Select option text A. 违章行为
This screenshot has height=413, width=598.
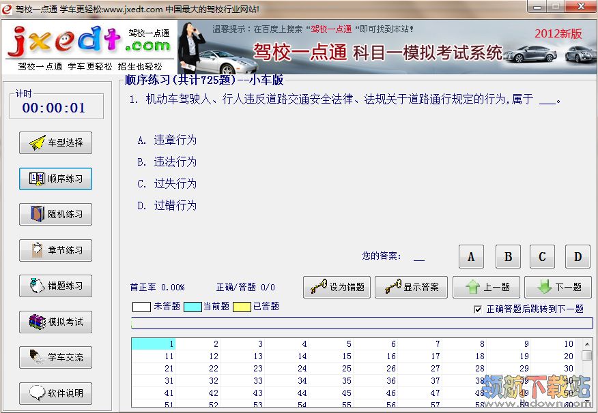[x=167, y=140]
